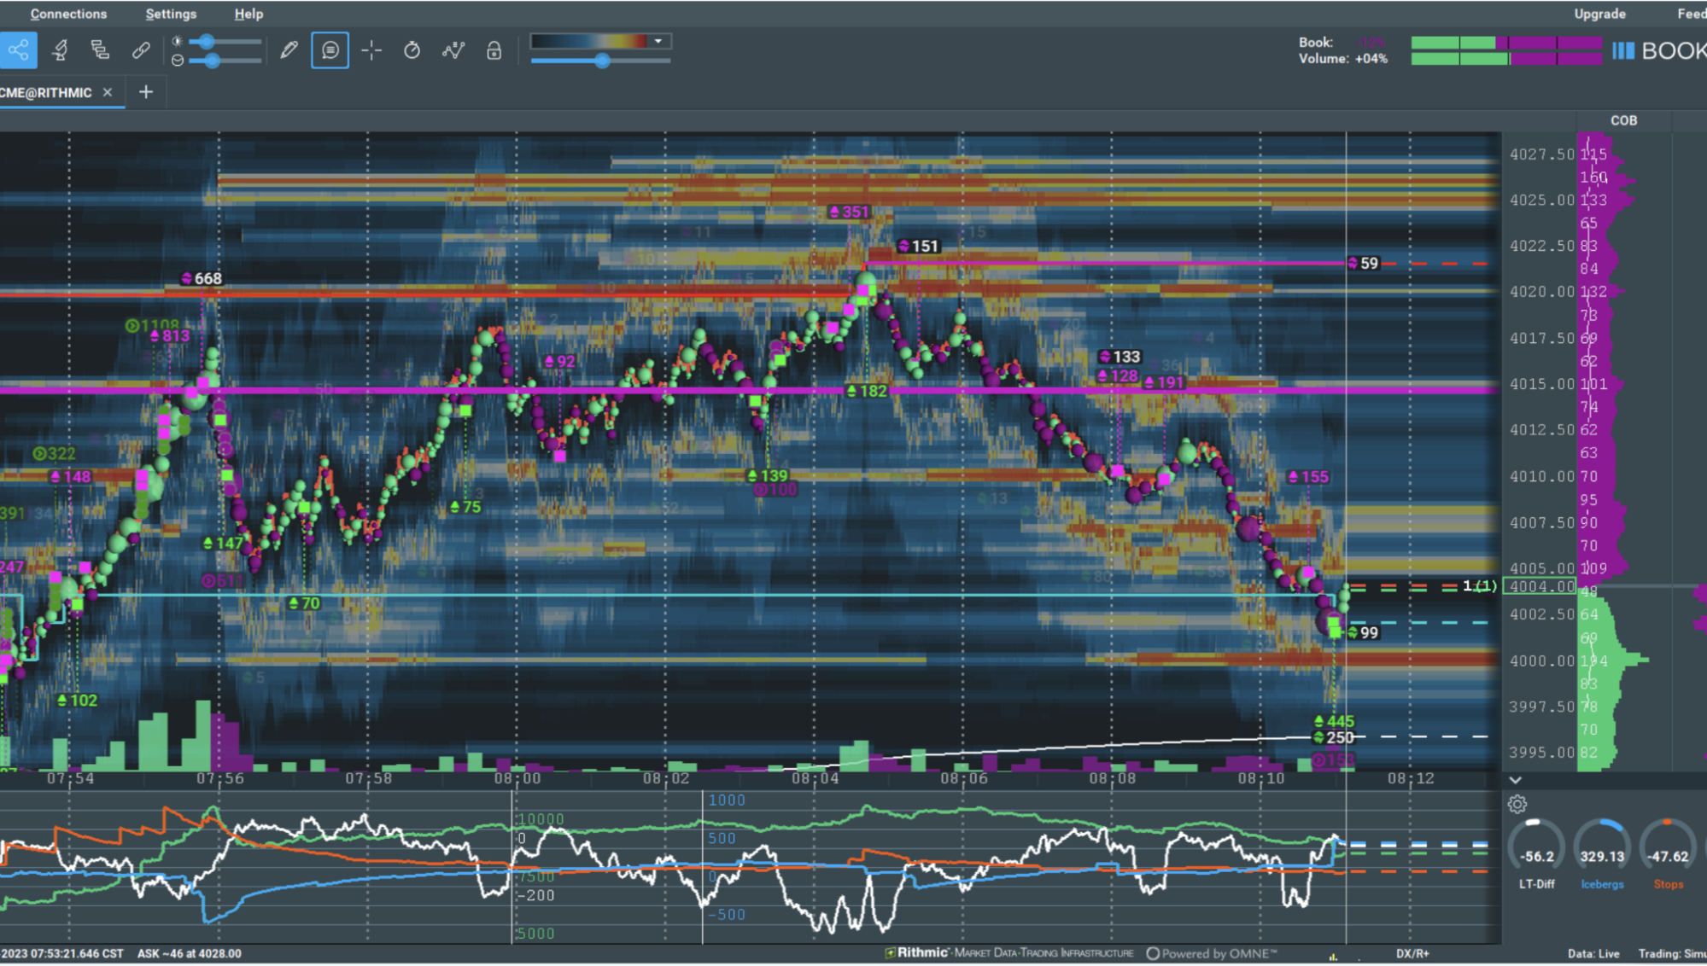Click the 59 label on the pink line
1707x966 pixels.
click(x=1363, y=263)
